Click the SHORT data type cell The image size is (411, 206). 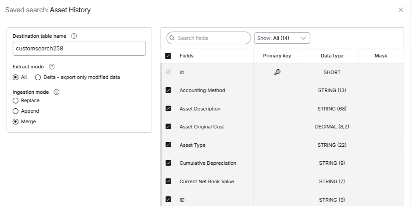pos(332,72)
